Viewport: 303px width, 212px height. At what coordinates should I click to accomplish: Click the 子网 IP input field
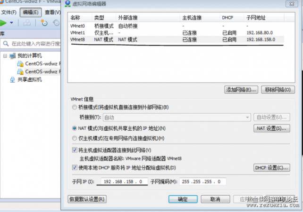point(124,181)
